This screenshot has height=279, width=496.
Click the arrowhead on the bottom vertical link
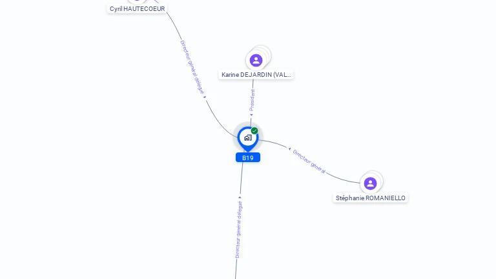[x=240, y=198]
